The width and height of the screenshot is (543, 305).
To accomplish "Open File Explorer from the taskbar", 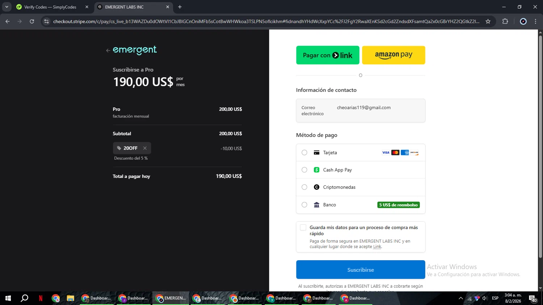I will 70,298.
